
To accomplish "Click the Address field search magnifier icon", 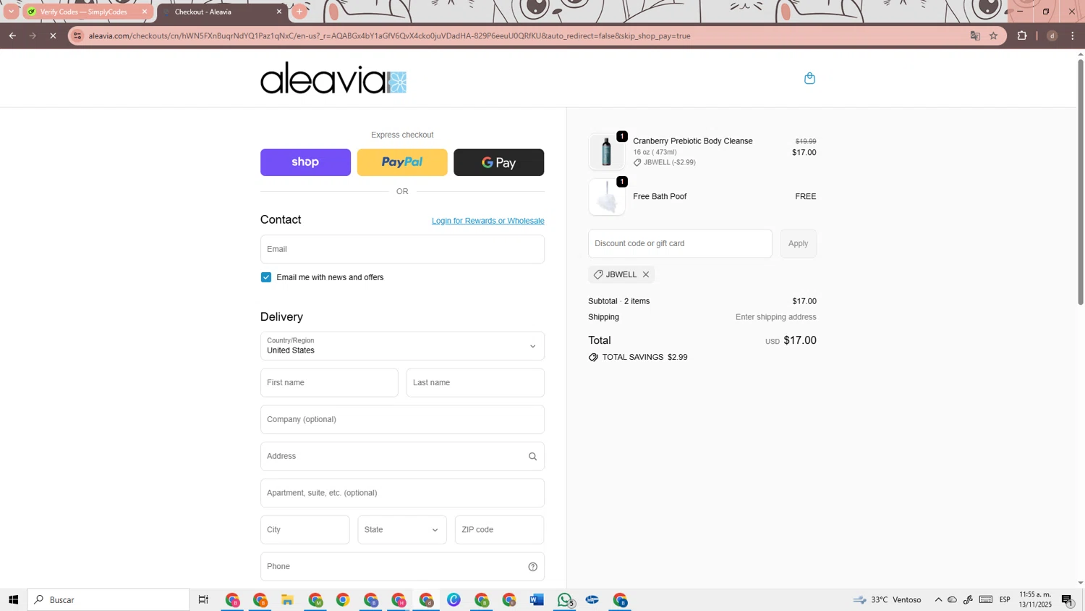I will click(532, 456).
